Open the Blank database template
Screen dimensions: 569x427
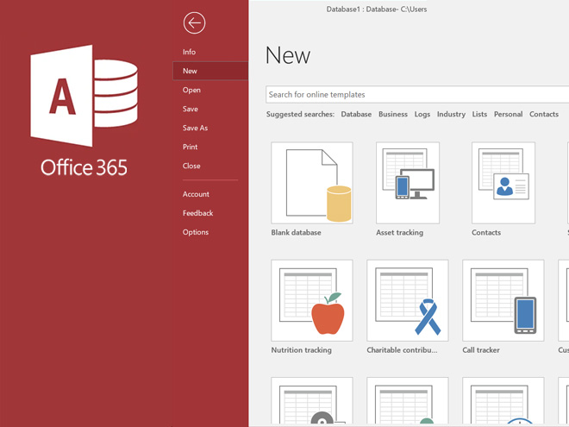(311, 183)
